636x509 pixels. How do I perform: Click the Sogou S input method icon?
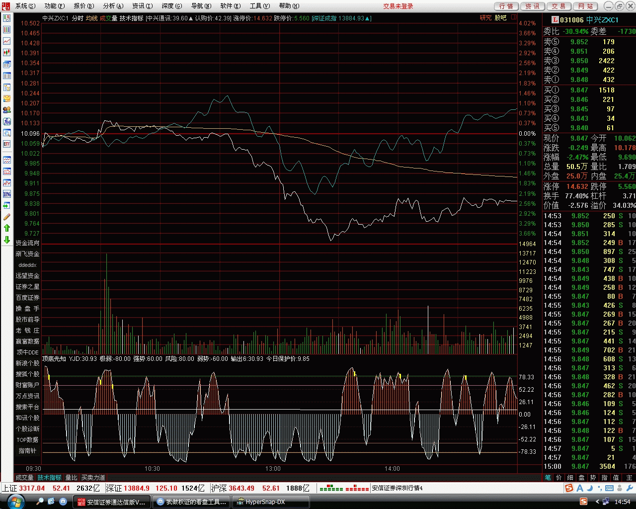click(x=569, y=488)
